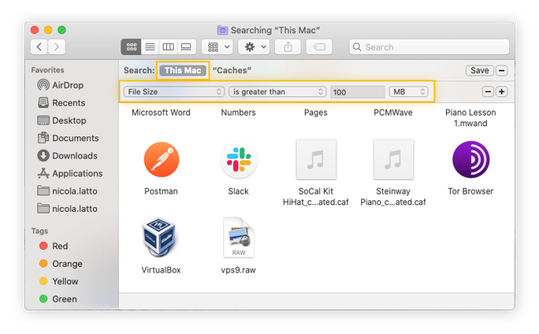
Task: Select the Postman app icon
Action: 161,160
